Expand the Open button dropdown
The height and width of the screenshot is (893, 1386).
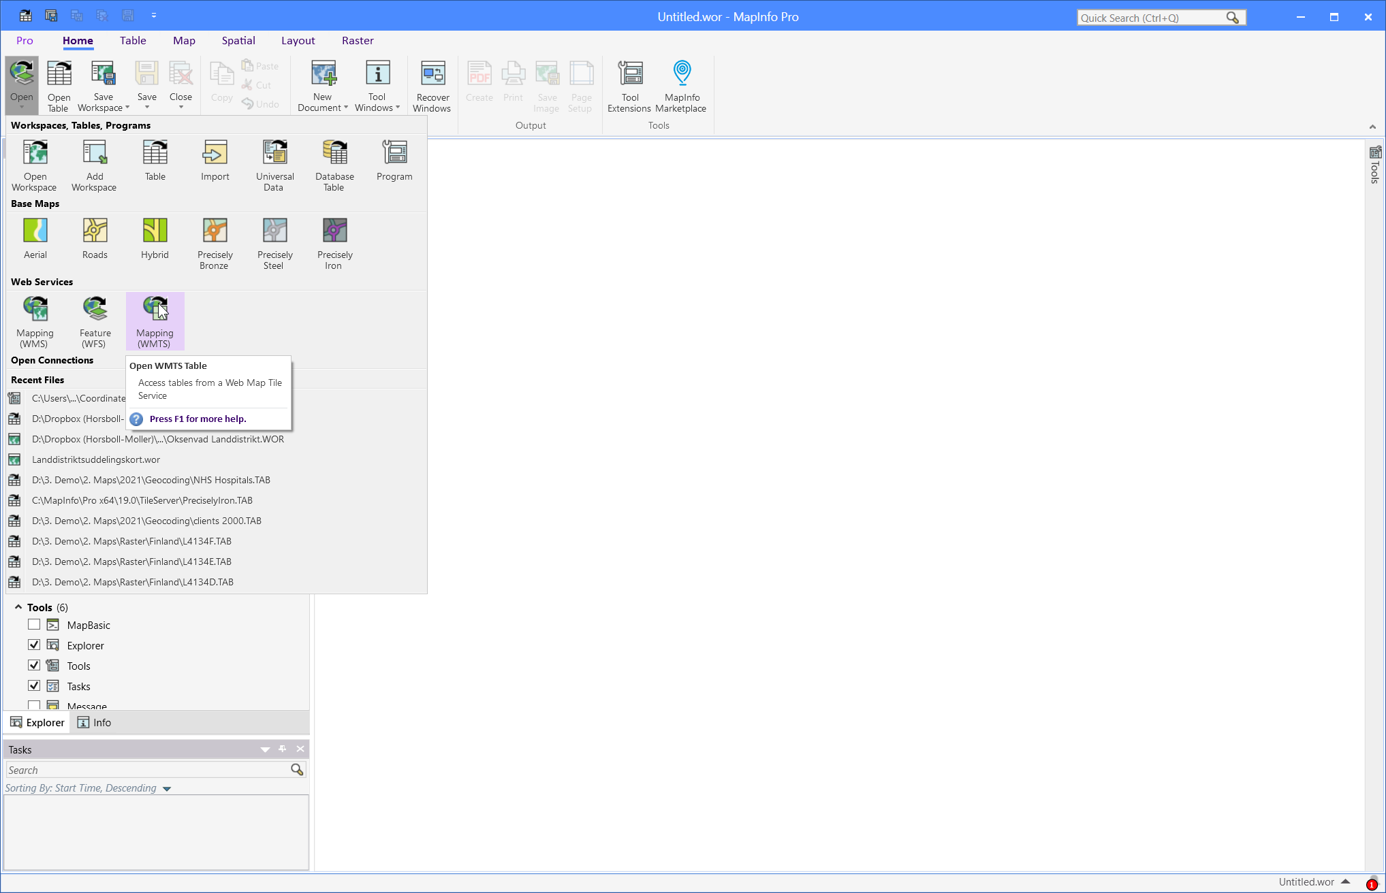click(22, 107)
